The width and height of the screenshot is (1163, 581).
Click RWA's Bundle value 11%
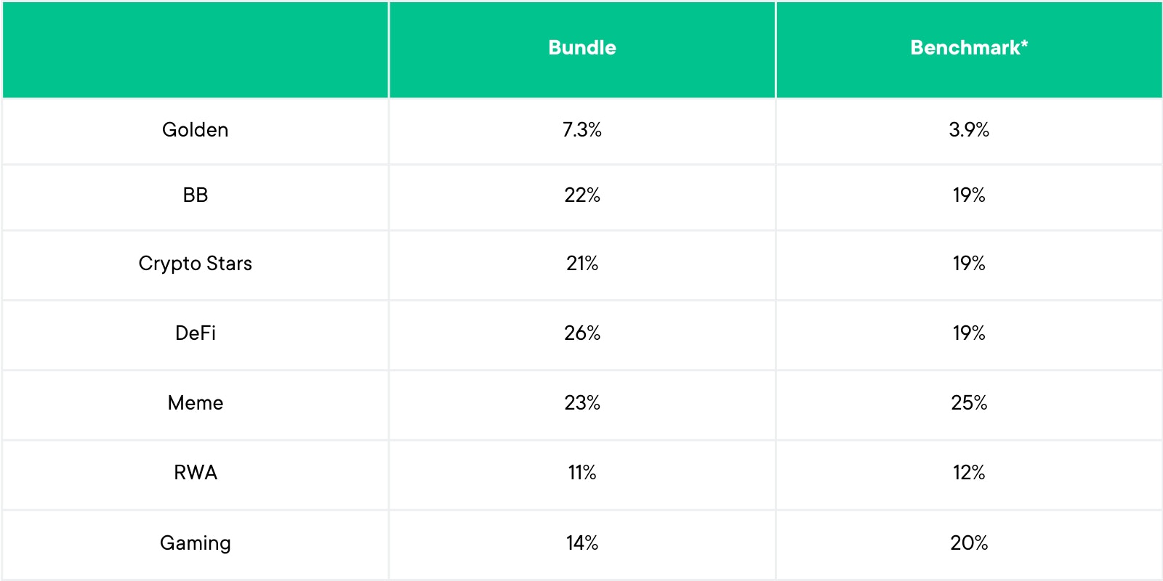(x=582, y=473)
